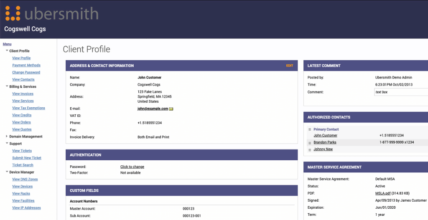This screenshot has height=220, width=428.
Task: Collapse the Client Profile menu section
Action: click(7, 51)
